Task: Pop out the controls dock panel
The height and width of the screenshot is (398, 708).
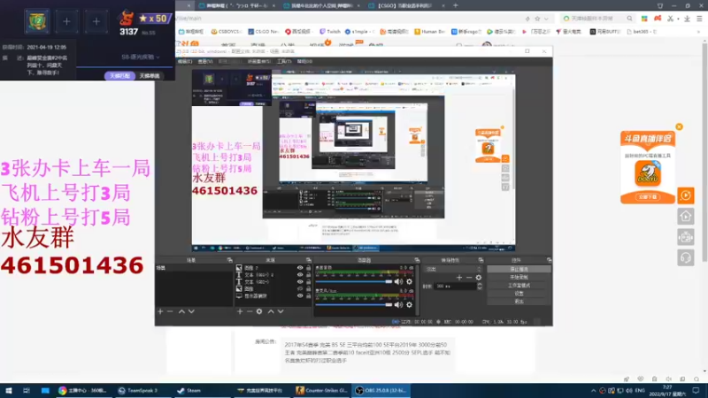Action: [x=549, y=260]
